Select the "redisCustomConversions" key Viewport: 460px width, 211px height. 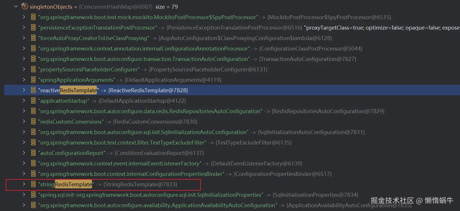(x=71, y=122)
